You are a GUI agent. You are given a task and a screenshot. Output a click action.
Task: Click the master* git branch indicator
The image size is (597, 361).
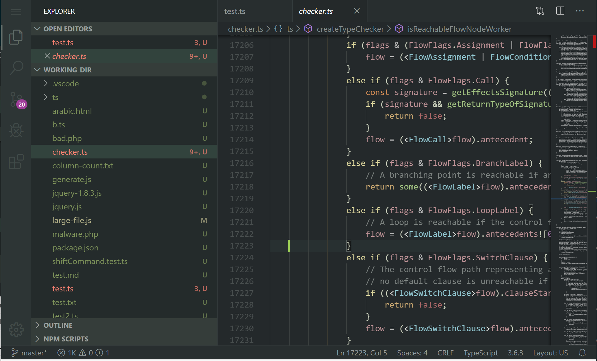point(29,353)
